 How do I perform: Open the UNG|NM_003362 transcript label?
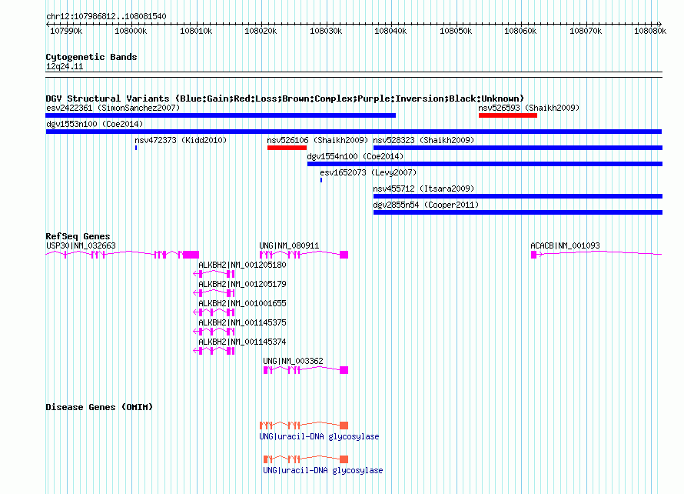click(293, 361)
